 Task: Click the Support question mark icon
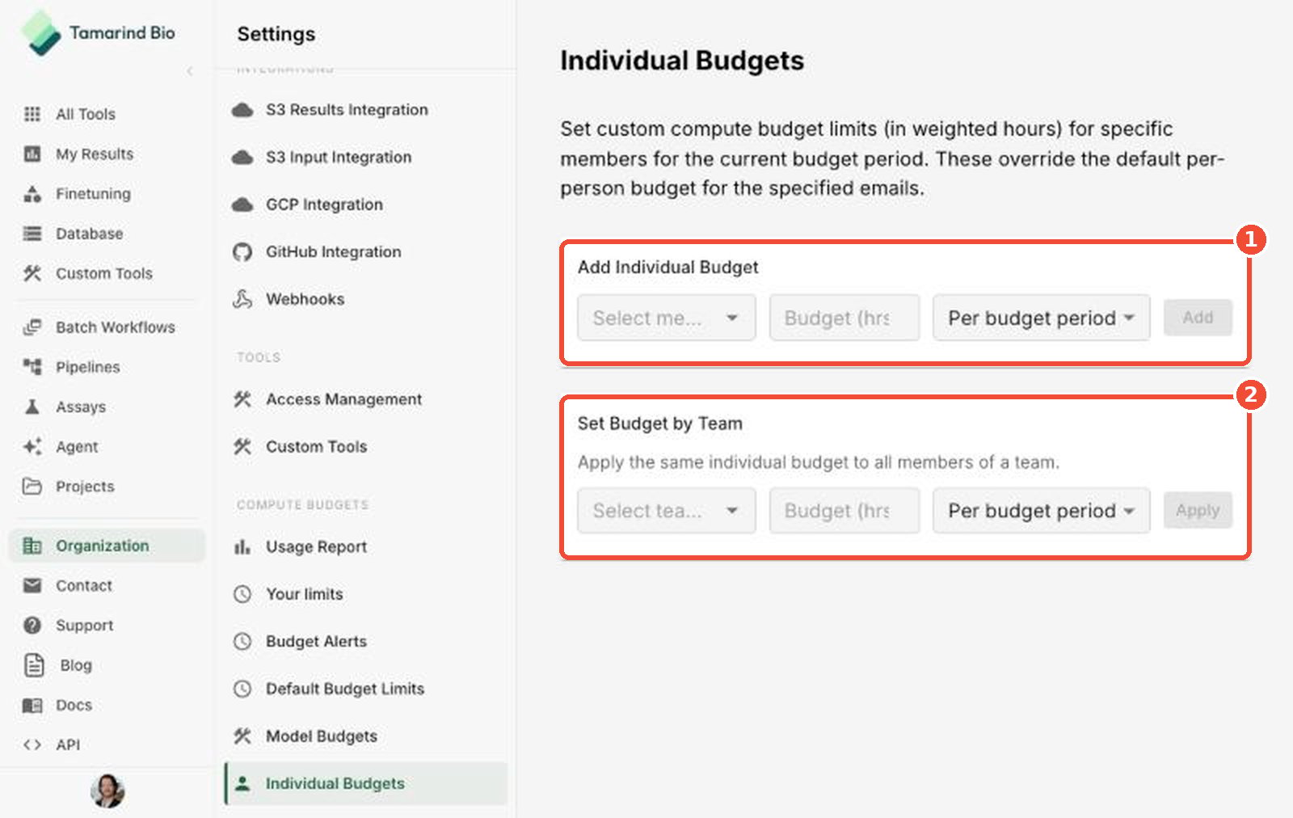[x=32, y=625]
